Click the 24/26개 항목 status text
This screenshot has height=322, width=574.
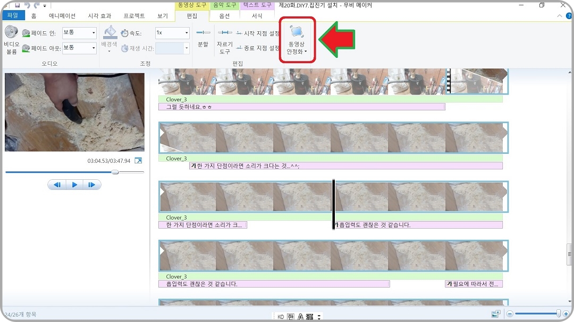tap(20, 315)
